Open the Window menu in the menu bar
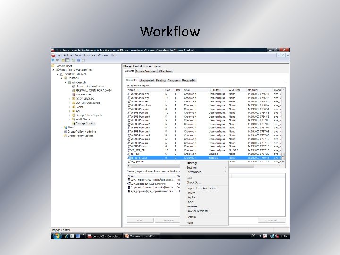Screen dimensions: 340x255 pyautogui.click(x=103, y=55)
